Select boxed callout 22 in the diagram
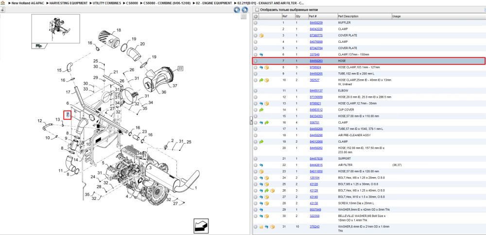This screenshot has width=486, height=235. click(x=180, y=68)
